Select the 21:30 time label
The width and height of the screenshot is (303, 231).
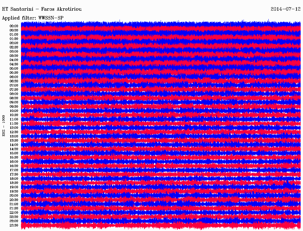tap(14, 208)
